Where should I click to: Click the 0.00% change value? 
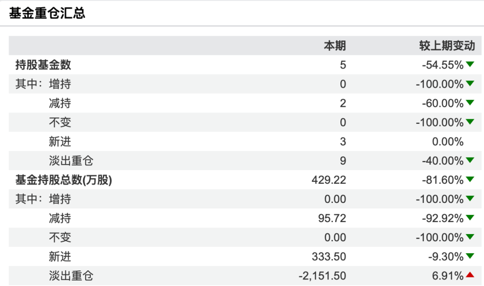[444, 141]
